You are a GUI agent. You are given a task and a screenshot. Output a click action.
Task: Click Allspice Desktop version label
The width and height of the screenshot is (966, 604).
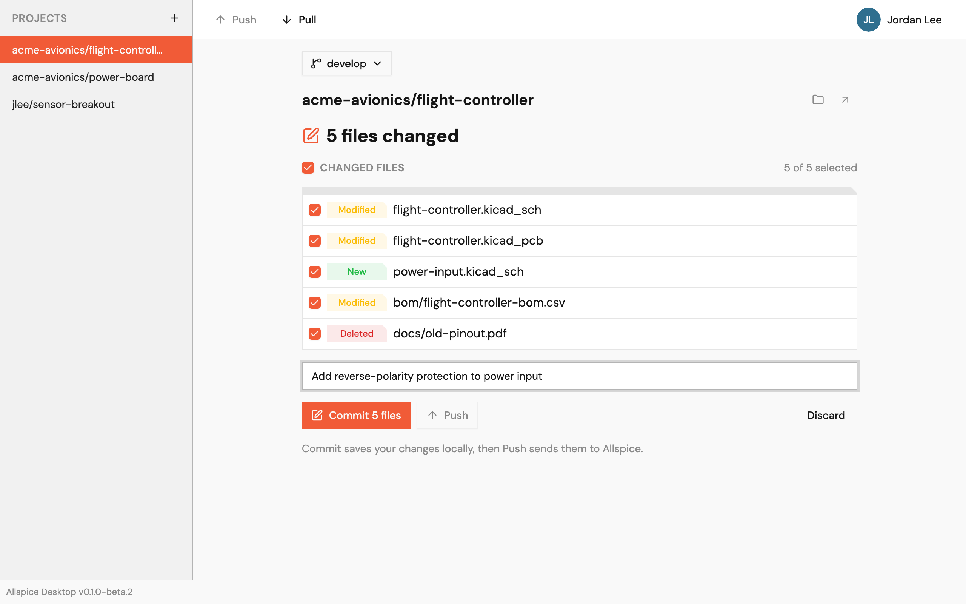(x=69, y=592)
